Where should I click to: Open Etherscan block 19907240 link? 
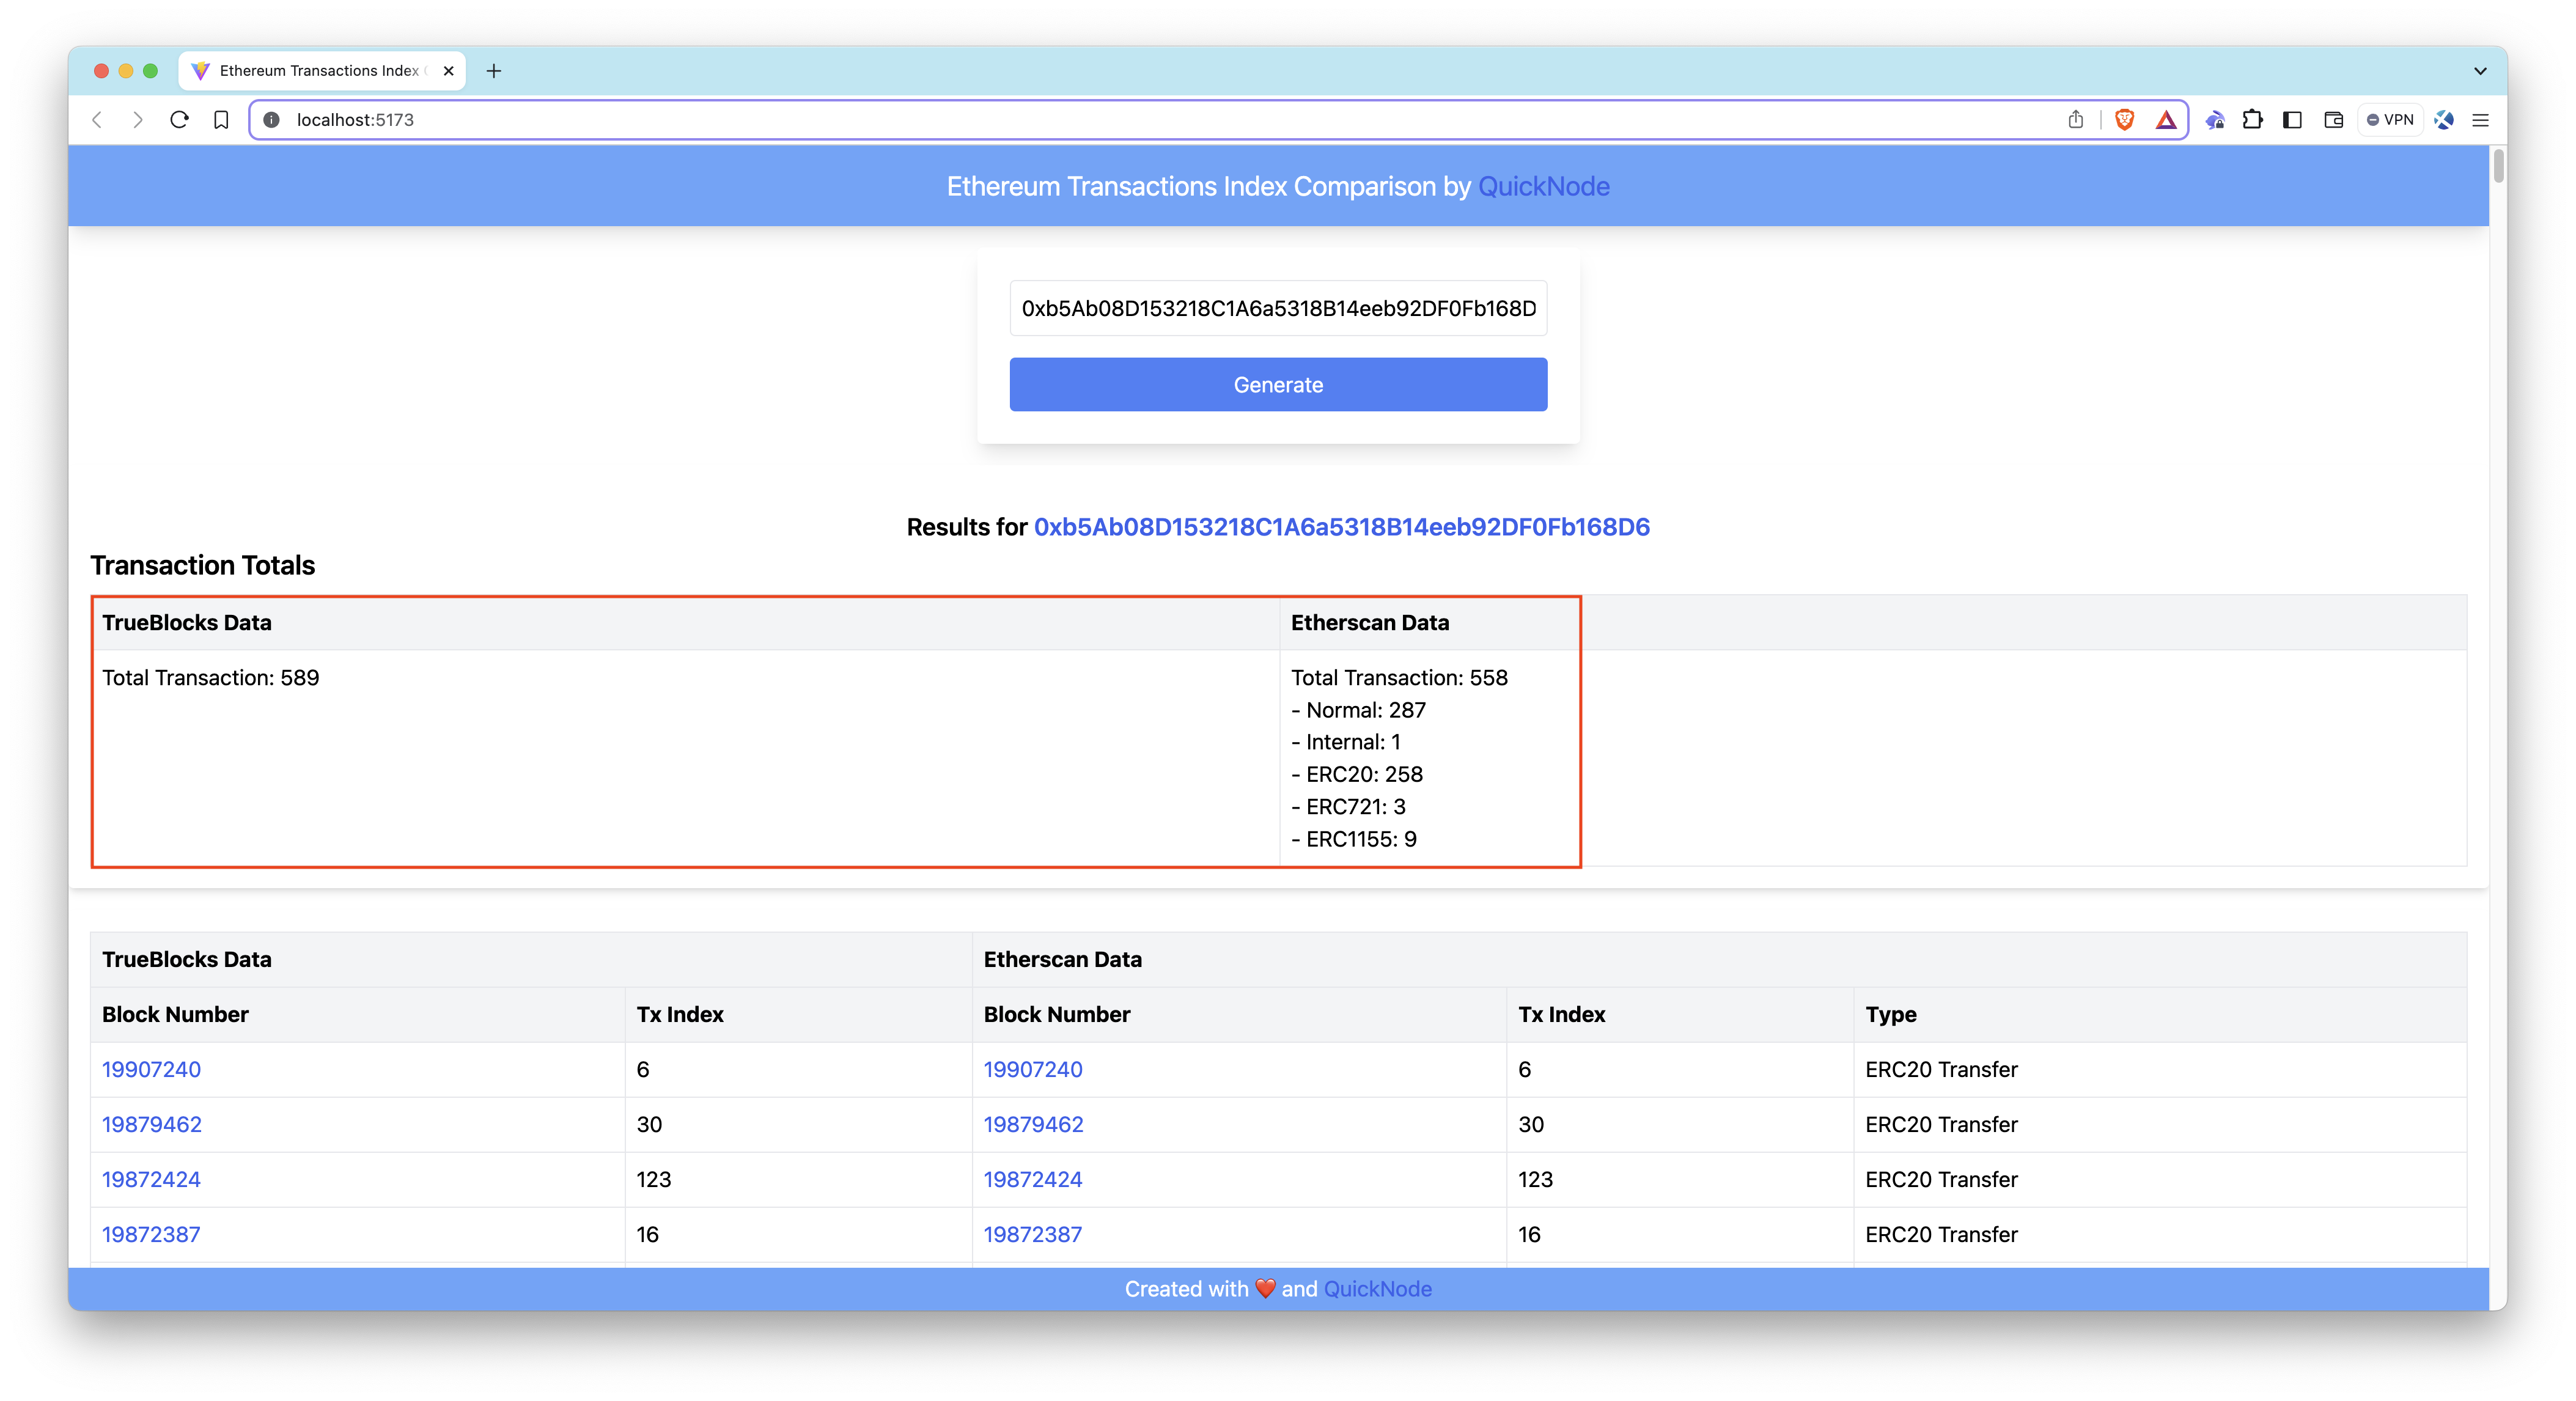pos(1032,1070)
